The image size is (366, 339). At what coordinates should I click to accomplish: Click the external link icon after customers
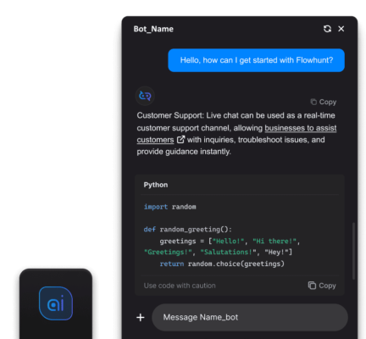point(180,140)
